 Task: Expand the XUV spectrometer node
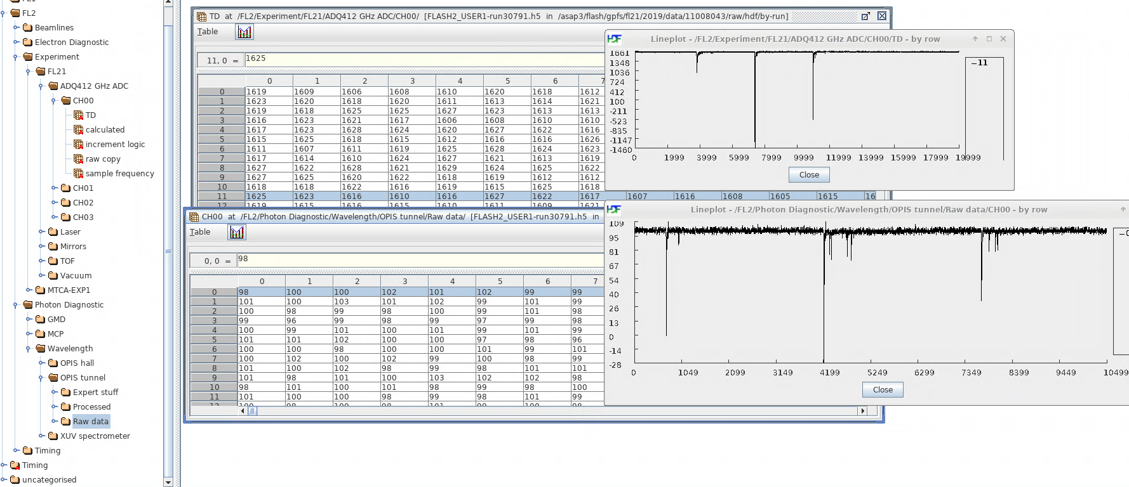[x=41, y=436]
